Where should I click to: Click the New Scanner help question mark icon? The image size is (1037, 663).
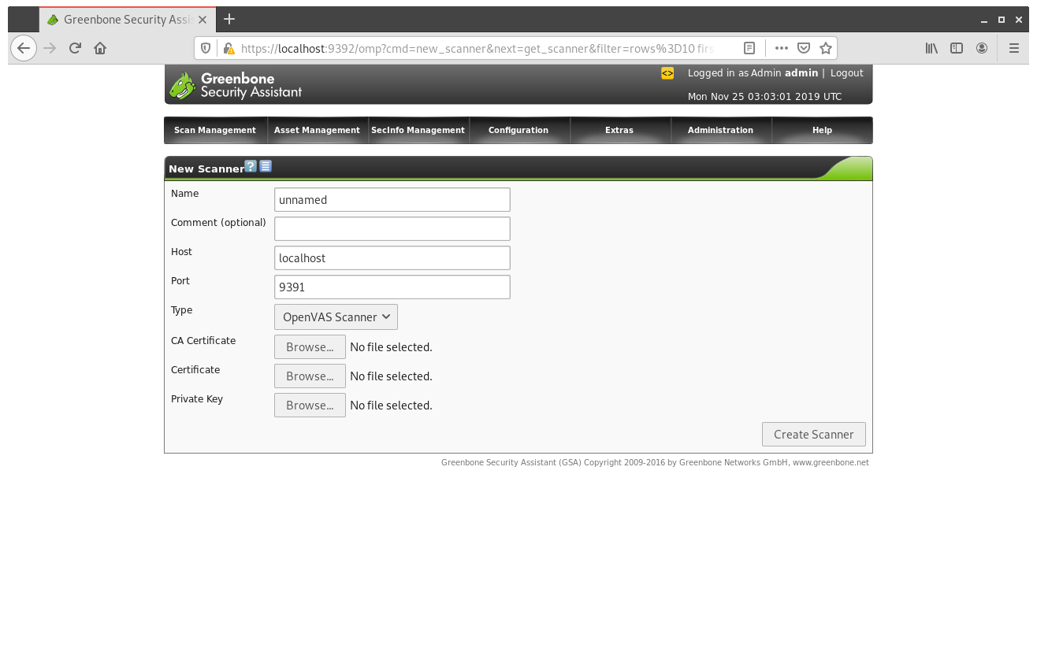251,165
